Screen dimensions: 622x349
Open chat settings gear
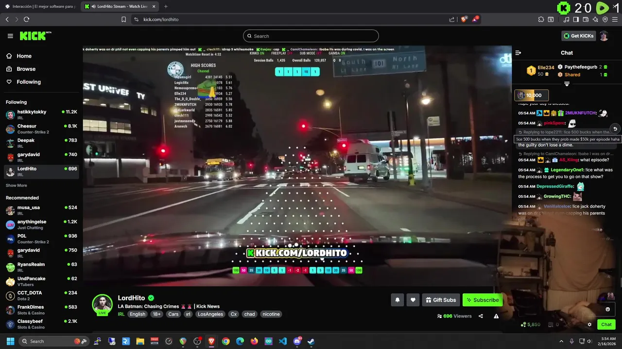click(x=589, y=325)
